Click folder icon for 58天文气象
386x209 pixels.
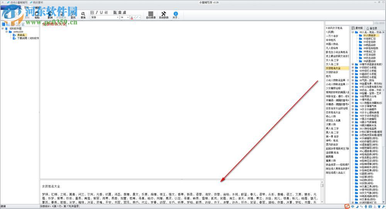[357, 193]
